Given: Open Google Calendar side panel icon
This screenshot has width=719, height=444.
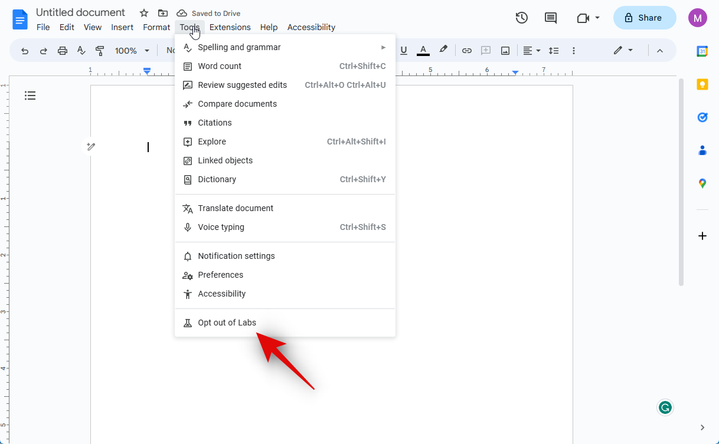Looking at the screenshot, I should coord(702,51).
